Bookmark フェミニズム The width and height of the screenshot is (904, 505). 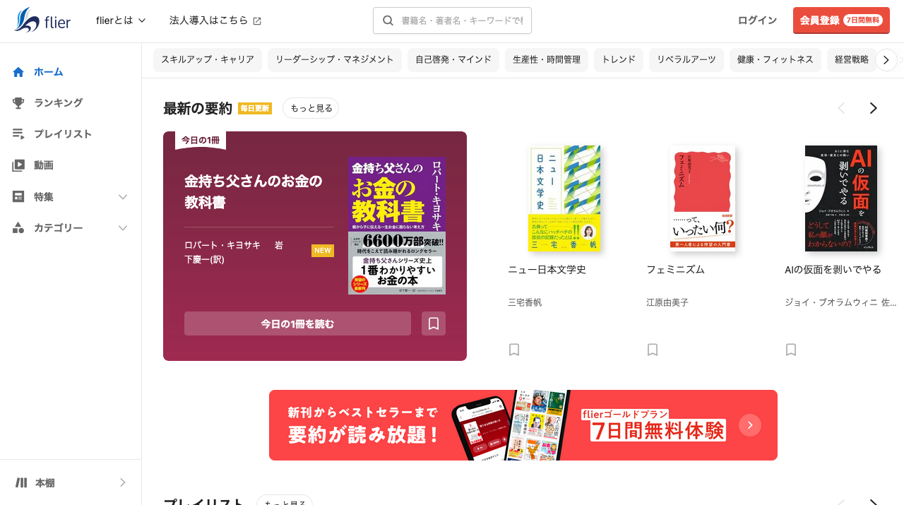point(653,350)
